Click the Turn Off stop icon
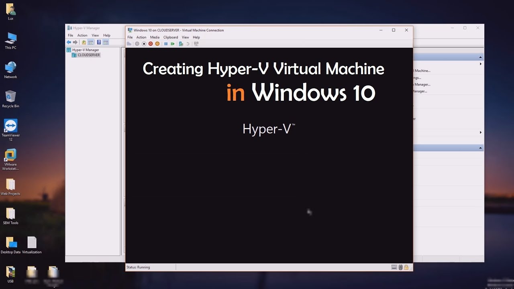The width and height of the screenshot is (514, 289). [x=144, y=44]
